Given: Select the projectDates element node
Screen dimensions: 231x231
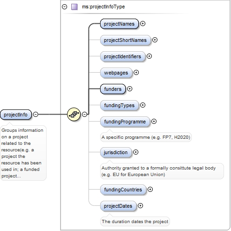Looking at the screenshot, I should click(x=118, y=206).
